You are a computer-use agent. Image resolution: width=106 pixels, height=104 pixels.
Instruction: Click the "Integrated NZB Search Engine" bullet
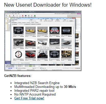(37, 83)
